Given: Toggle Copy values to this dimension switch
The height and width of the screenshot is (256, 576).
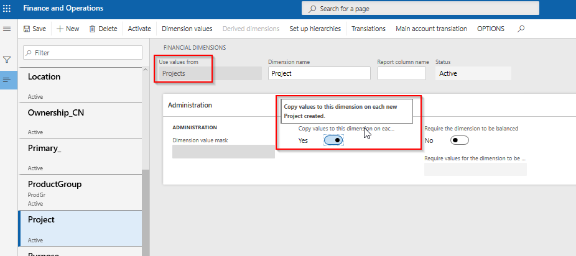Looking at the screenshot, I should (333, 140).
